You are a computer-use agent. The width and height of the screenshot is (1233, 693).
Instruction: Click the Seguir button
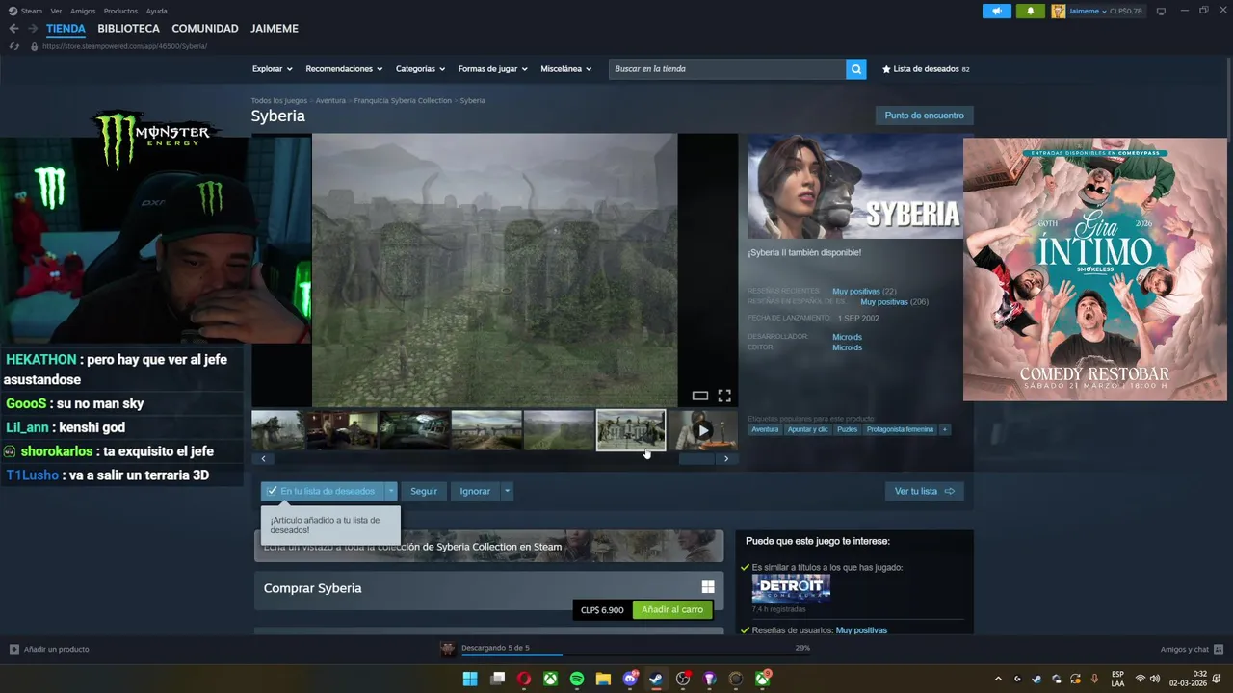click(424, 491)
